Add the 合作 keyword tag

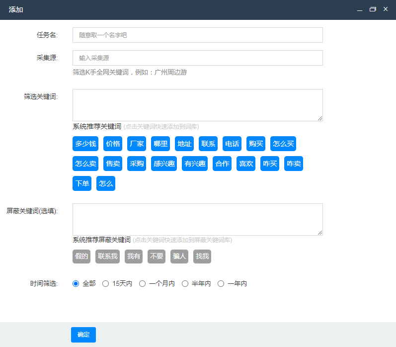click(222, 164)
